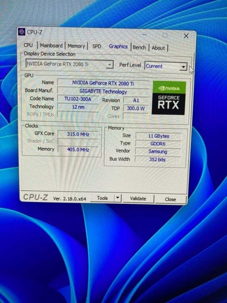Click the Close button at bottom
The height and width of the screenshot is (303, 227).
(171, 199)
